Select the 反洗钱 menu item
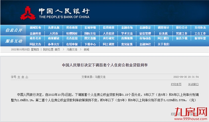This screenshot has height=122, width=209. pos(163,33)
